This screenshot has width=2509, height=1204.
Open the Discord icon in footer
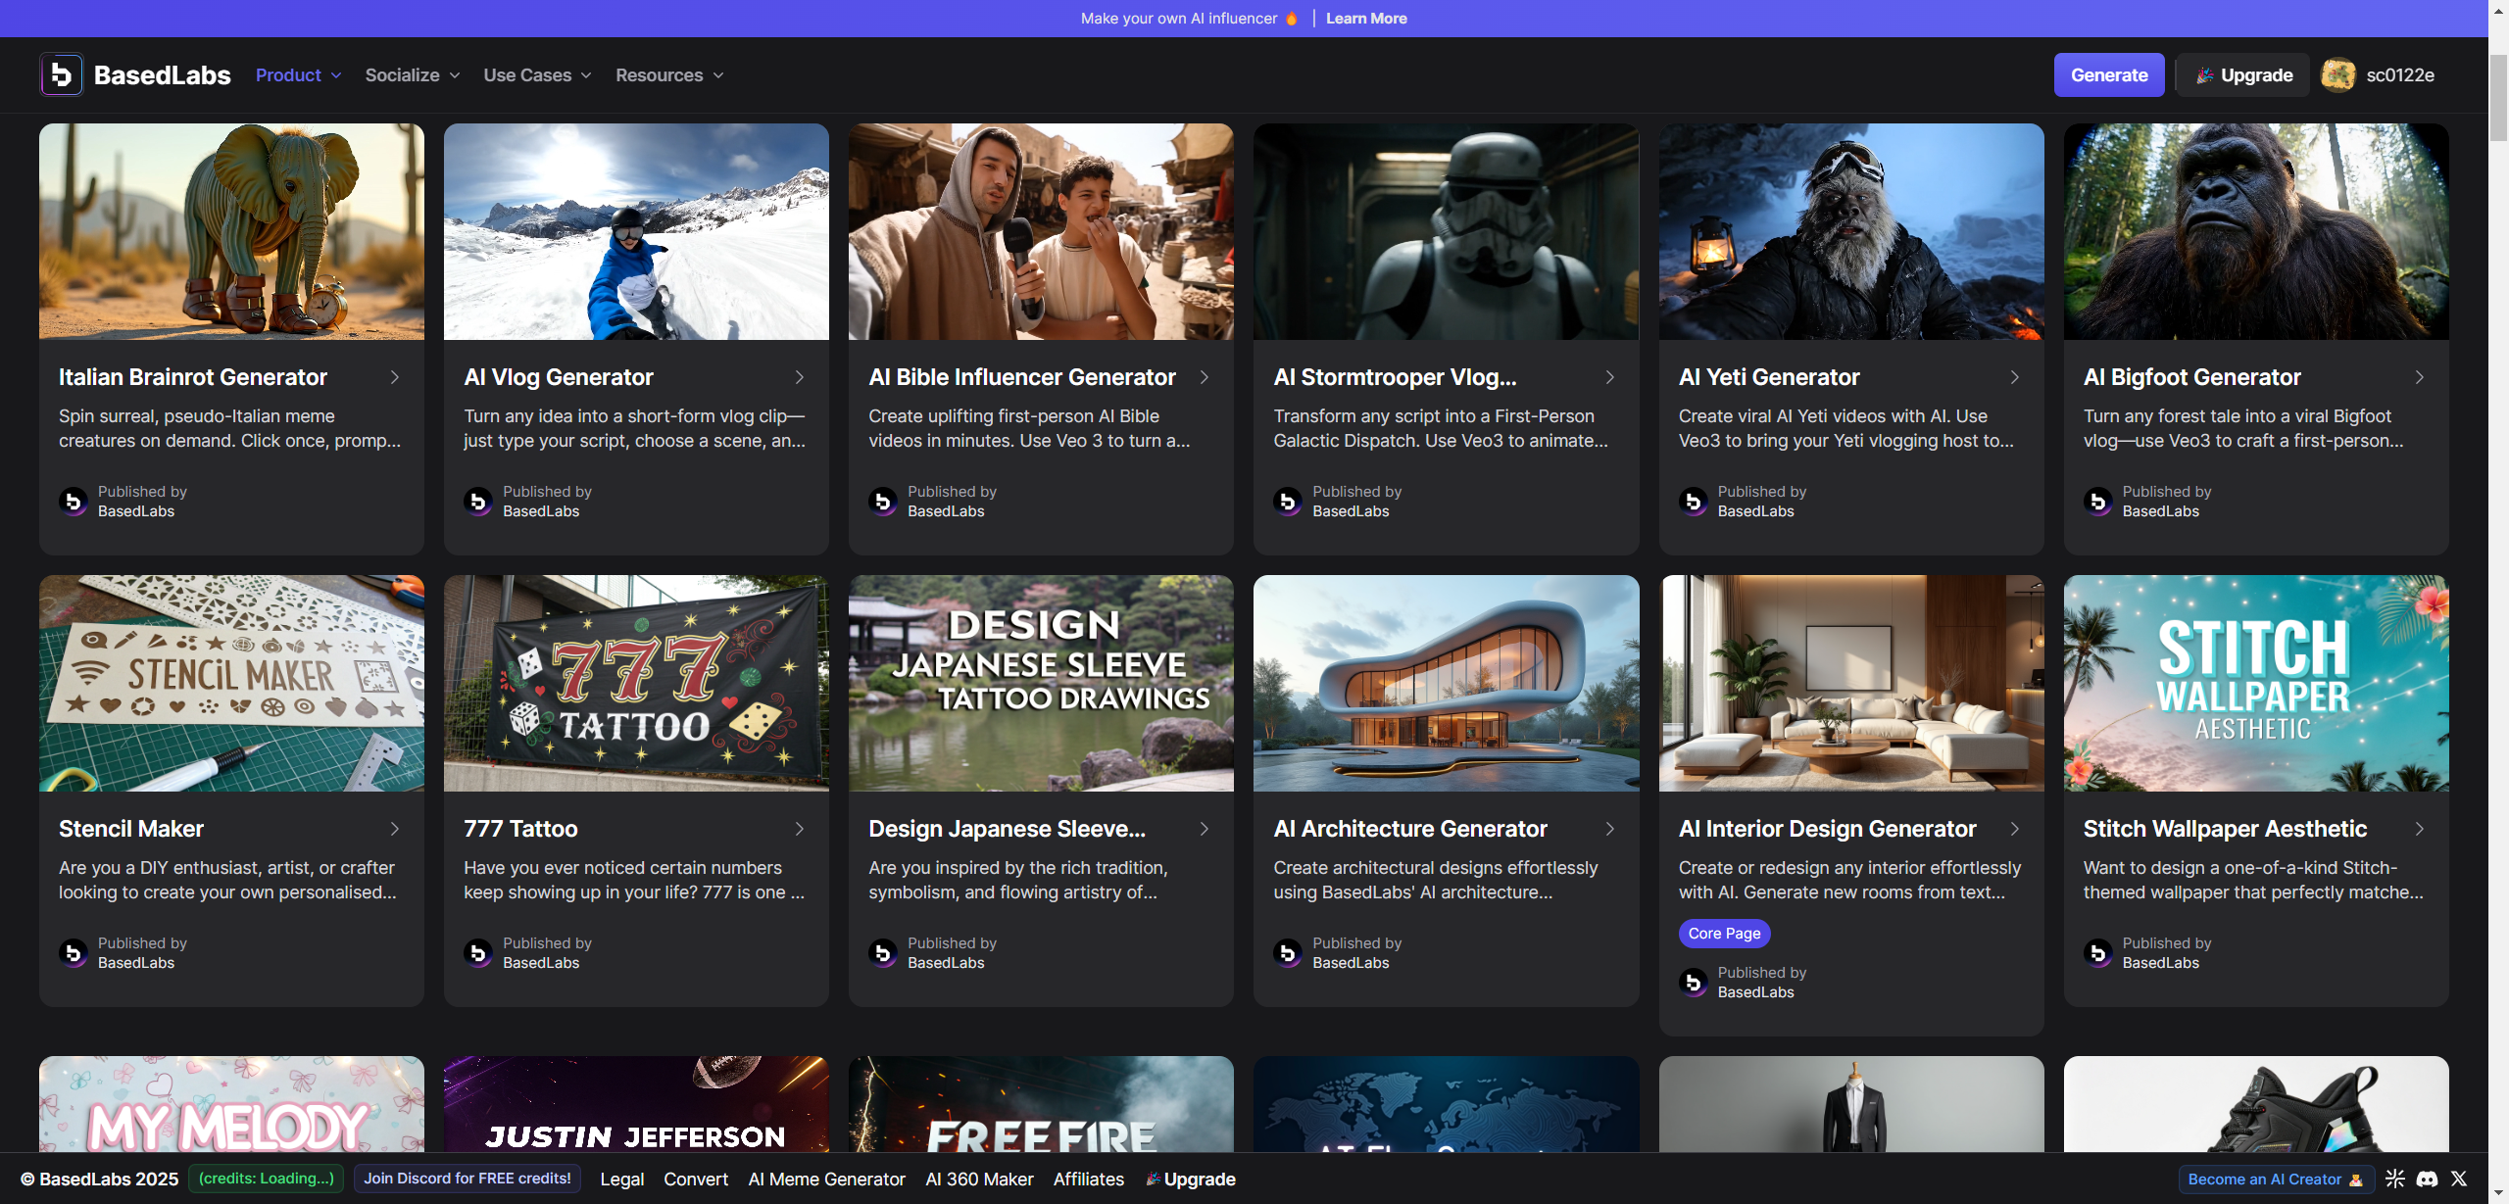pyautogui.click(x=2427, y=1179)
